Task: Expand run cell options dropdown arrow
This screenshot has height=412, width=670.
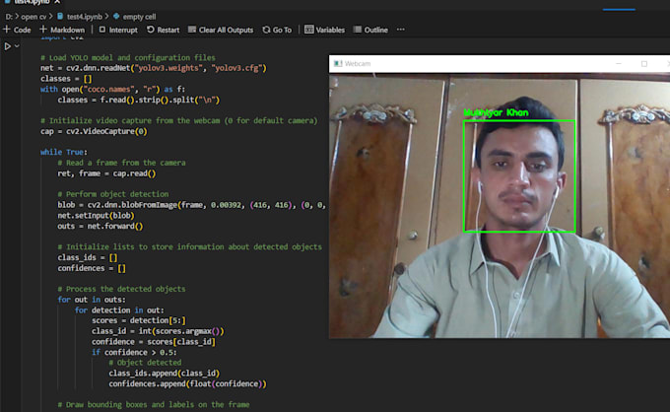Action: [x=17, y=46]
